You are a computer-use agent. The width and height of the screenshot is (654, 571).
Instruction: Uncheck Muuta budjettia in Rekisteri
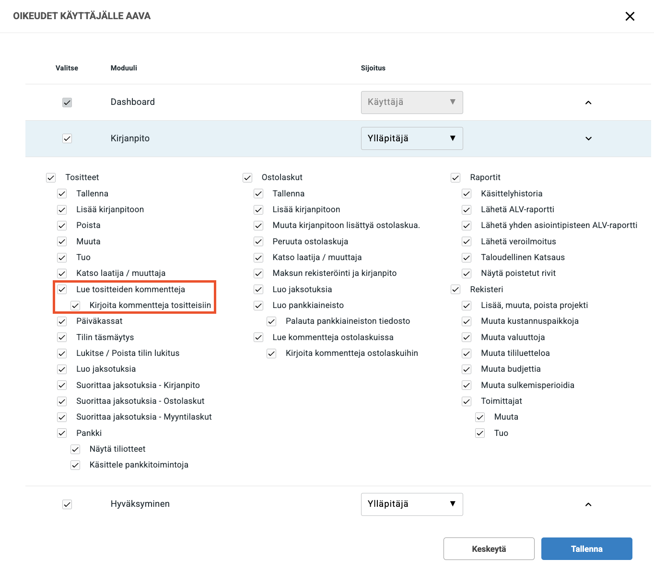tap(467, 369)
